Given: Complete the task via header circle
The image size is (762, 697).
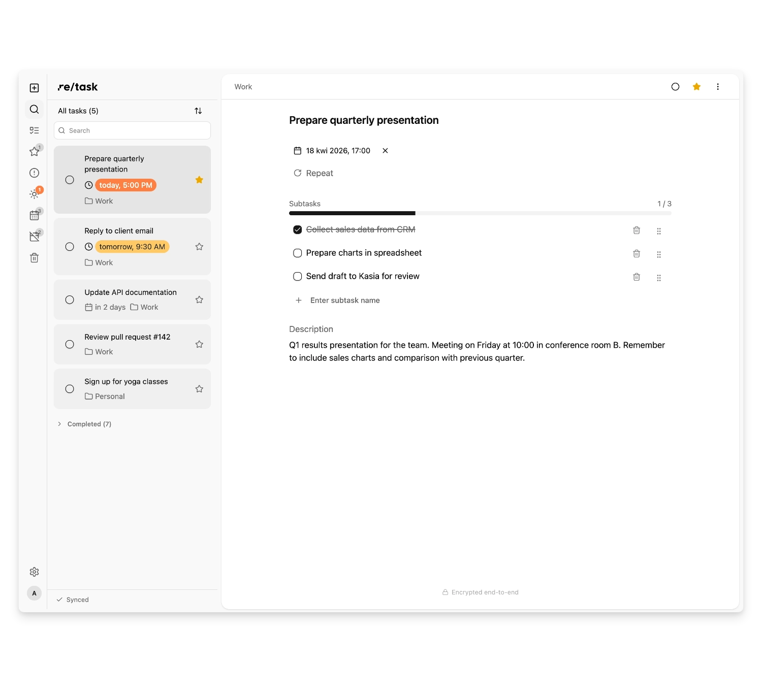Looking at the screenshot, I should click(675, 87).
